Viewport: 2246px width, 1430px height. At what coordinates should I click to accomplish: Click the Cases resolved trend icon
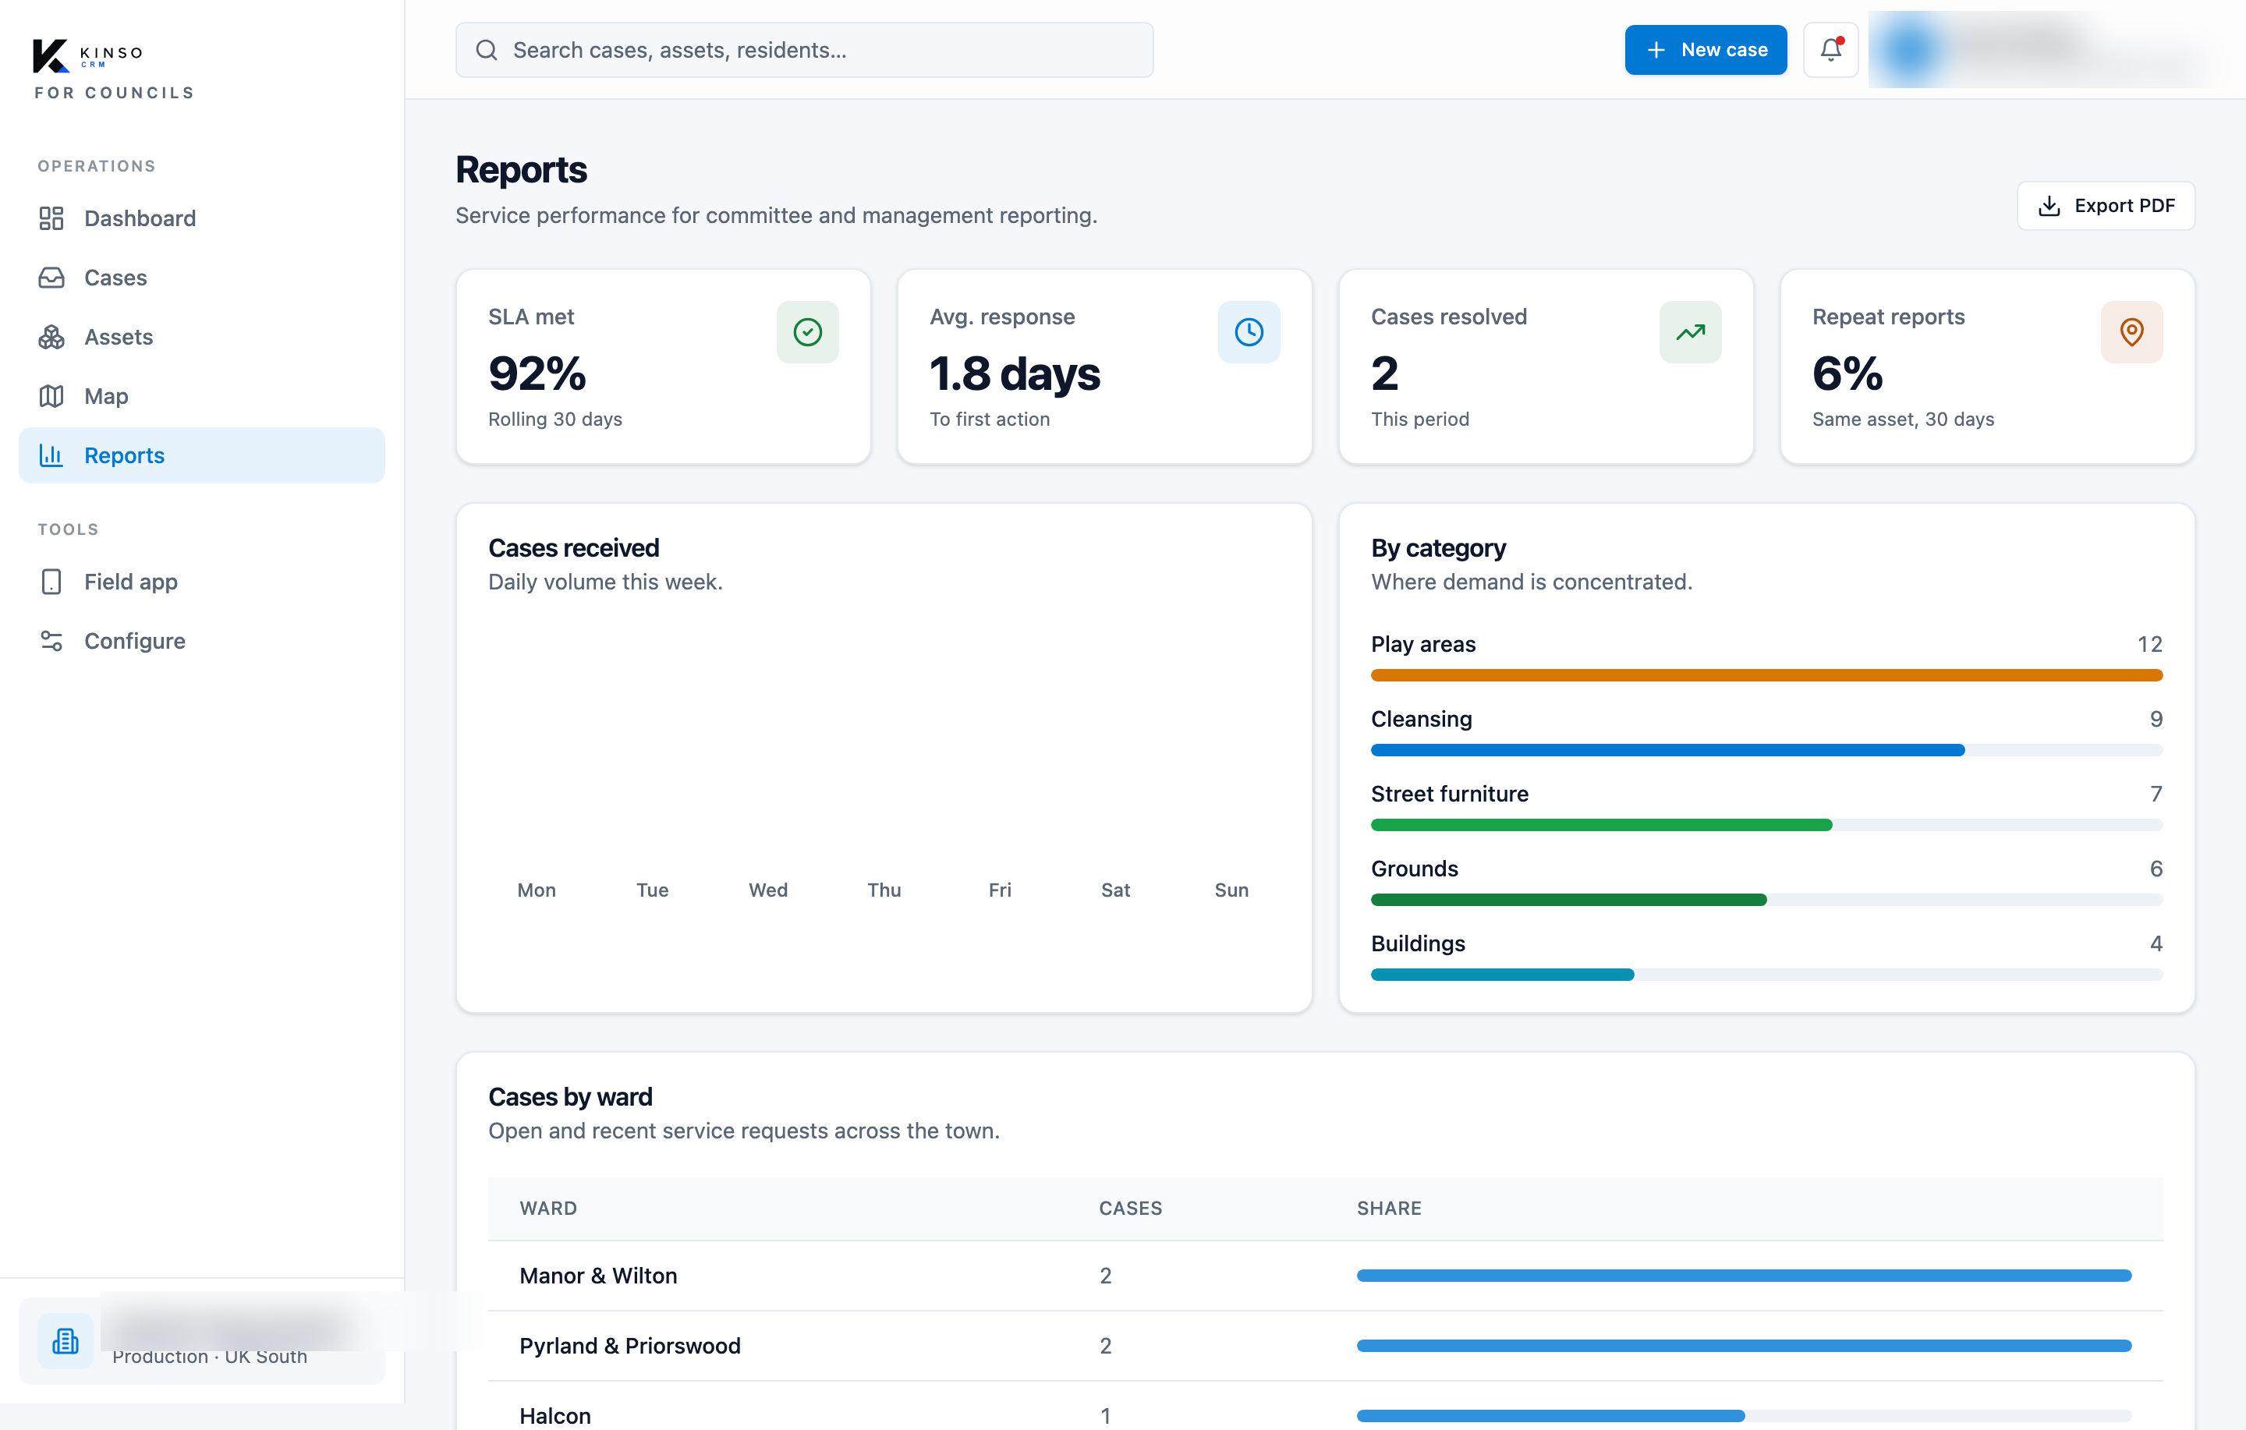point(1689,332)
